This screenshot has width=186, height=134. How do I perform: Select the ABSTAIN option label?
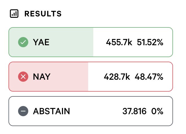point(51,111)
